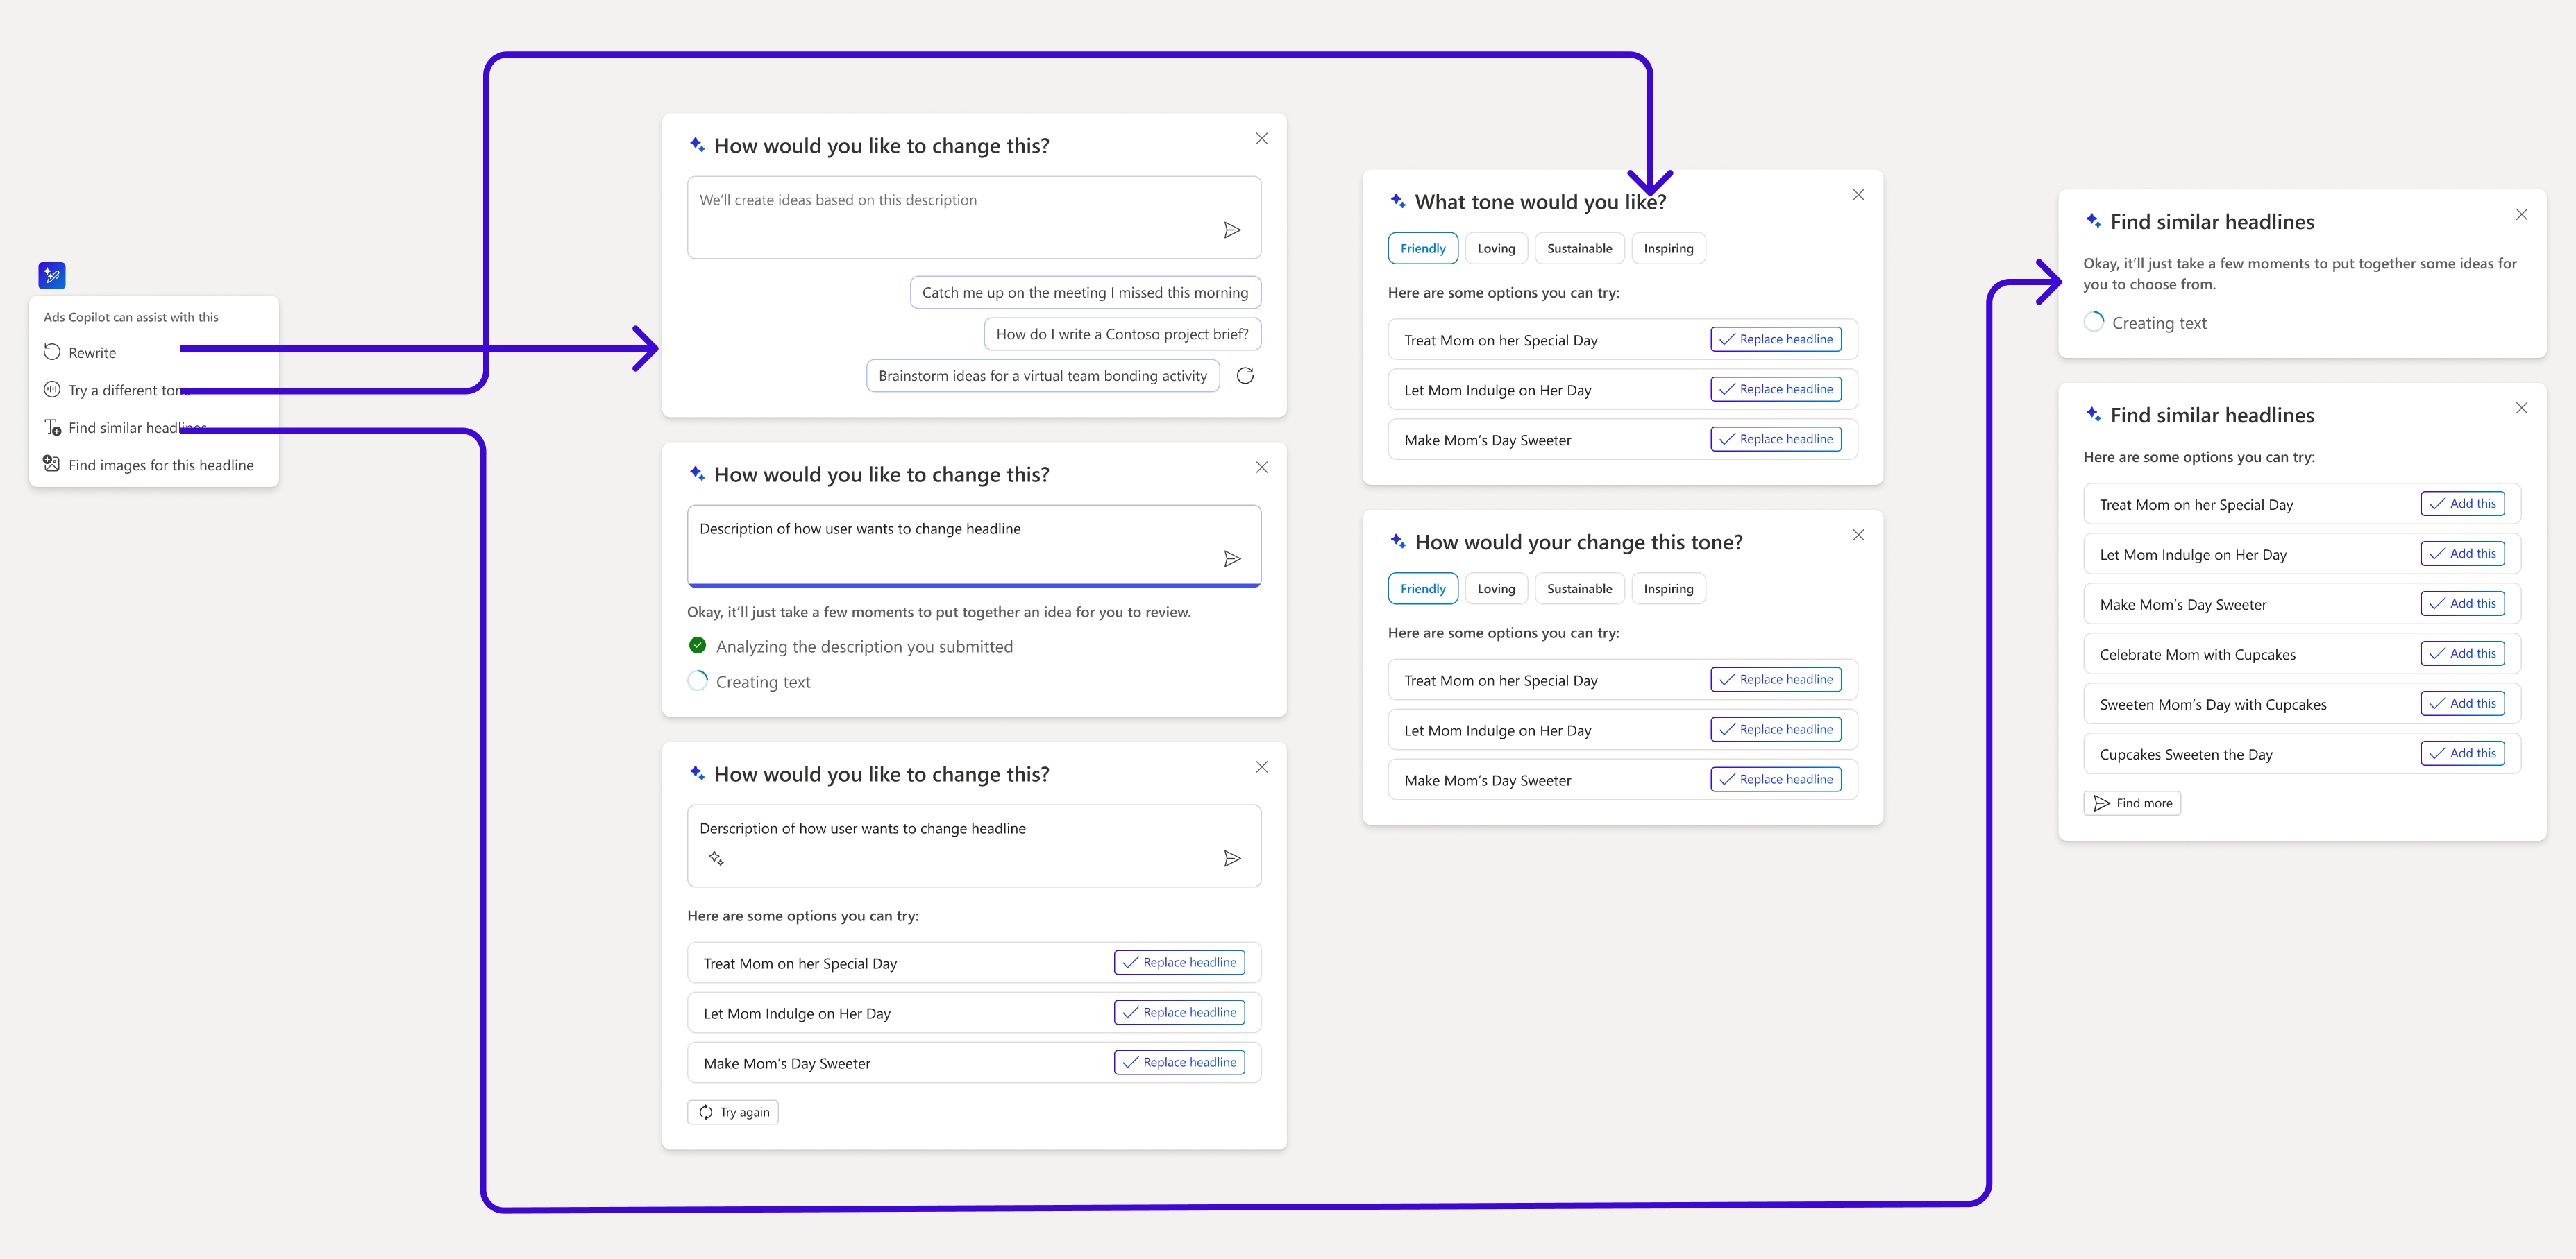Click Find more button
Viewport: 2576px width, 1259px height.
click(2132, 803)
